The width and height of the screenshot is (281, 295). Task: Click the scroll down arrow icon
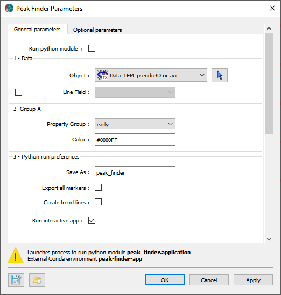pos(269,239)
